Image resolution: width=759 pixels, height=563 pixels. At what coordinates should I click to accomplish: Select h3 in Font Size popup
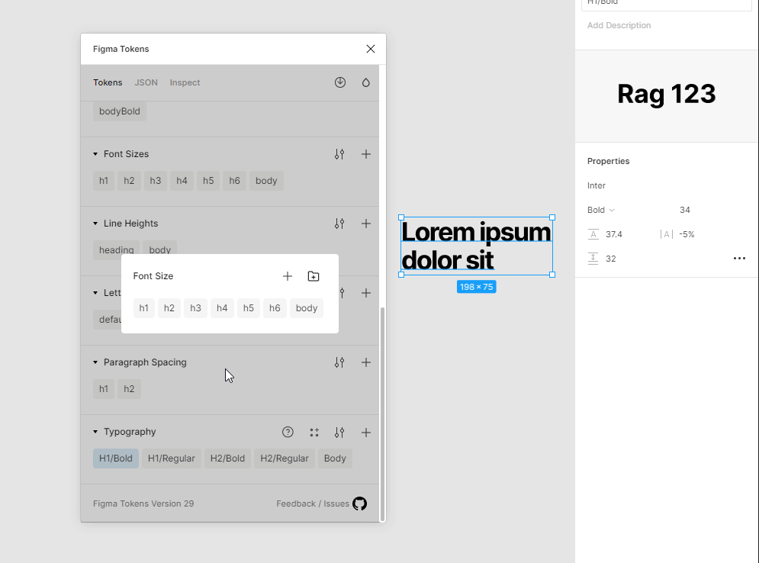(x=195, y=308)
